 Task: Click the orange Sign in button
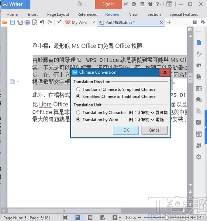coord(108,4)
